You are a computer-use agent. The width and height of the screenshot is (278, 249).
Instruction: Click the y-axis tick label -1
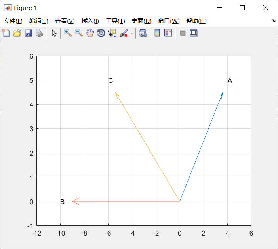click(x=30, y=226)
